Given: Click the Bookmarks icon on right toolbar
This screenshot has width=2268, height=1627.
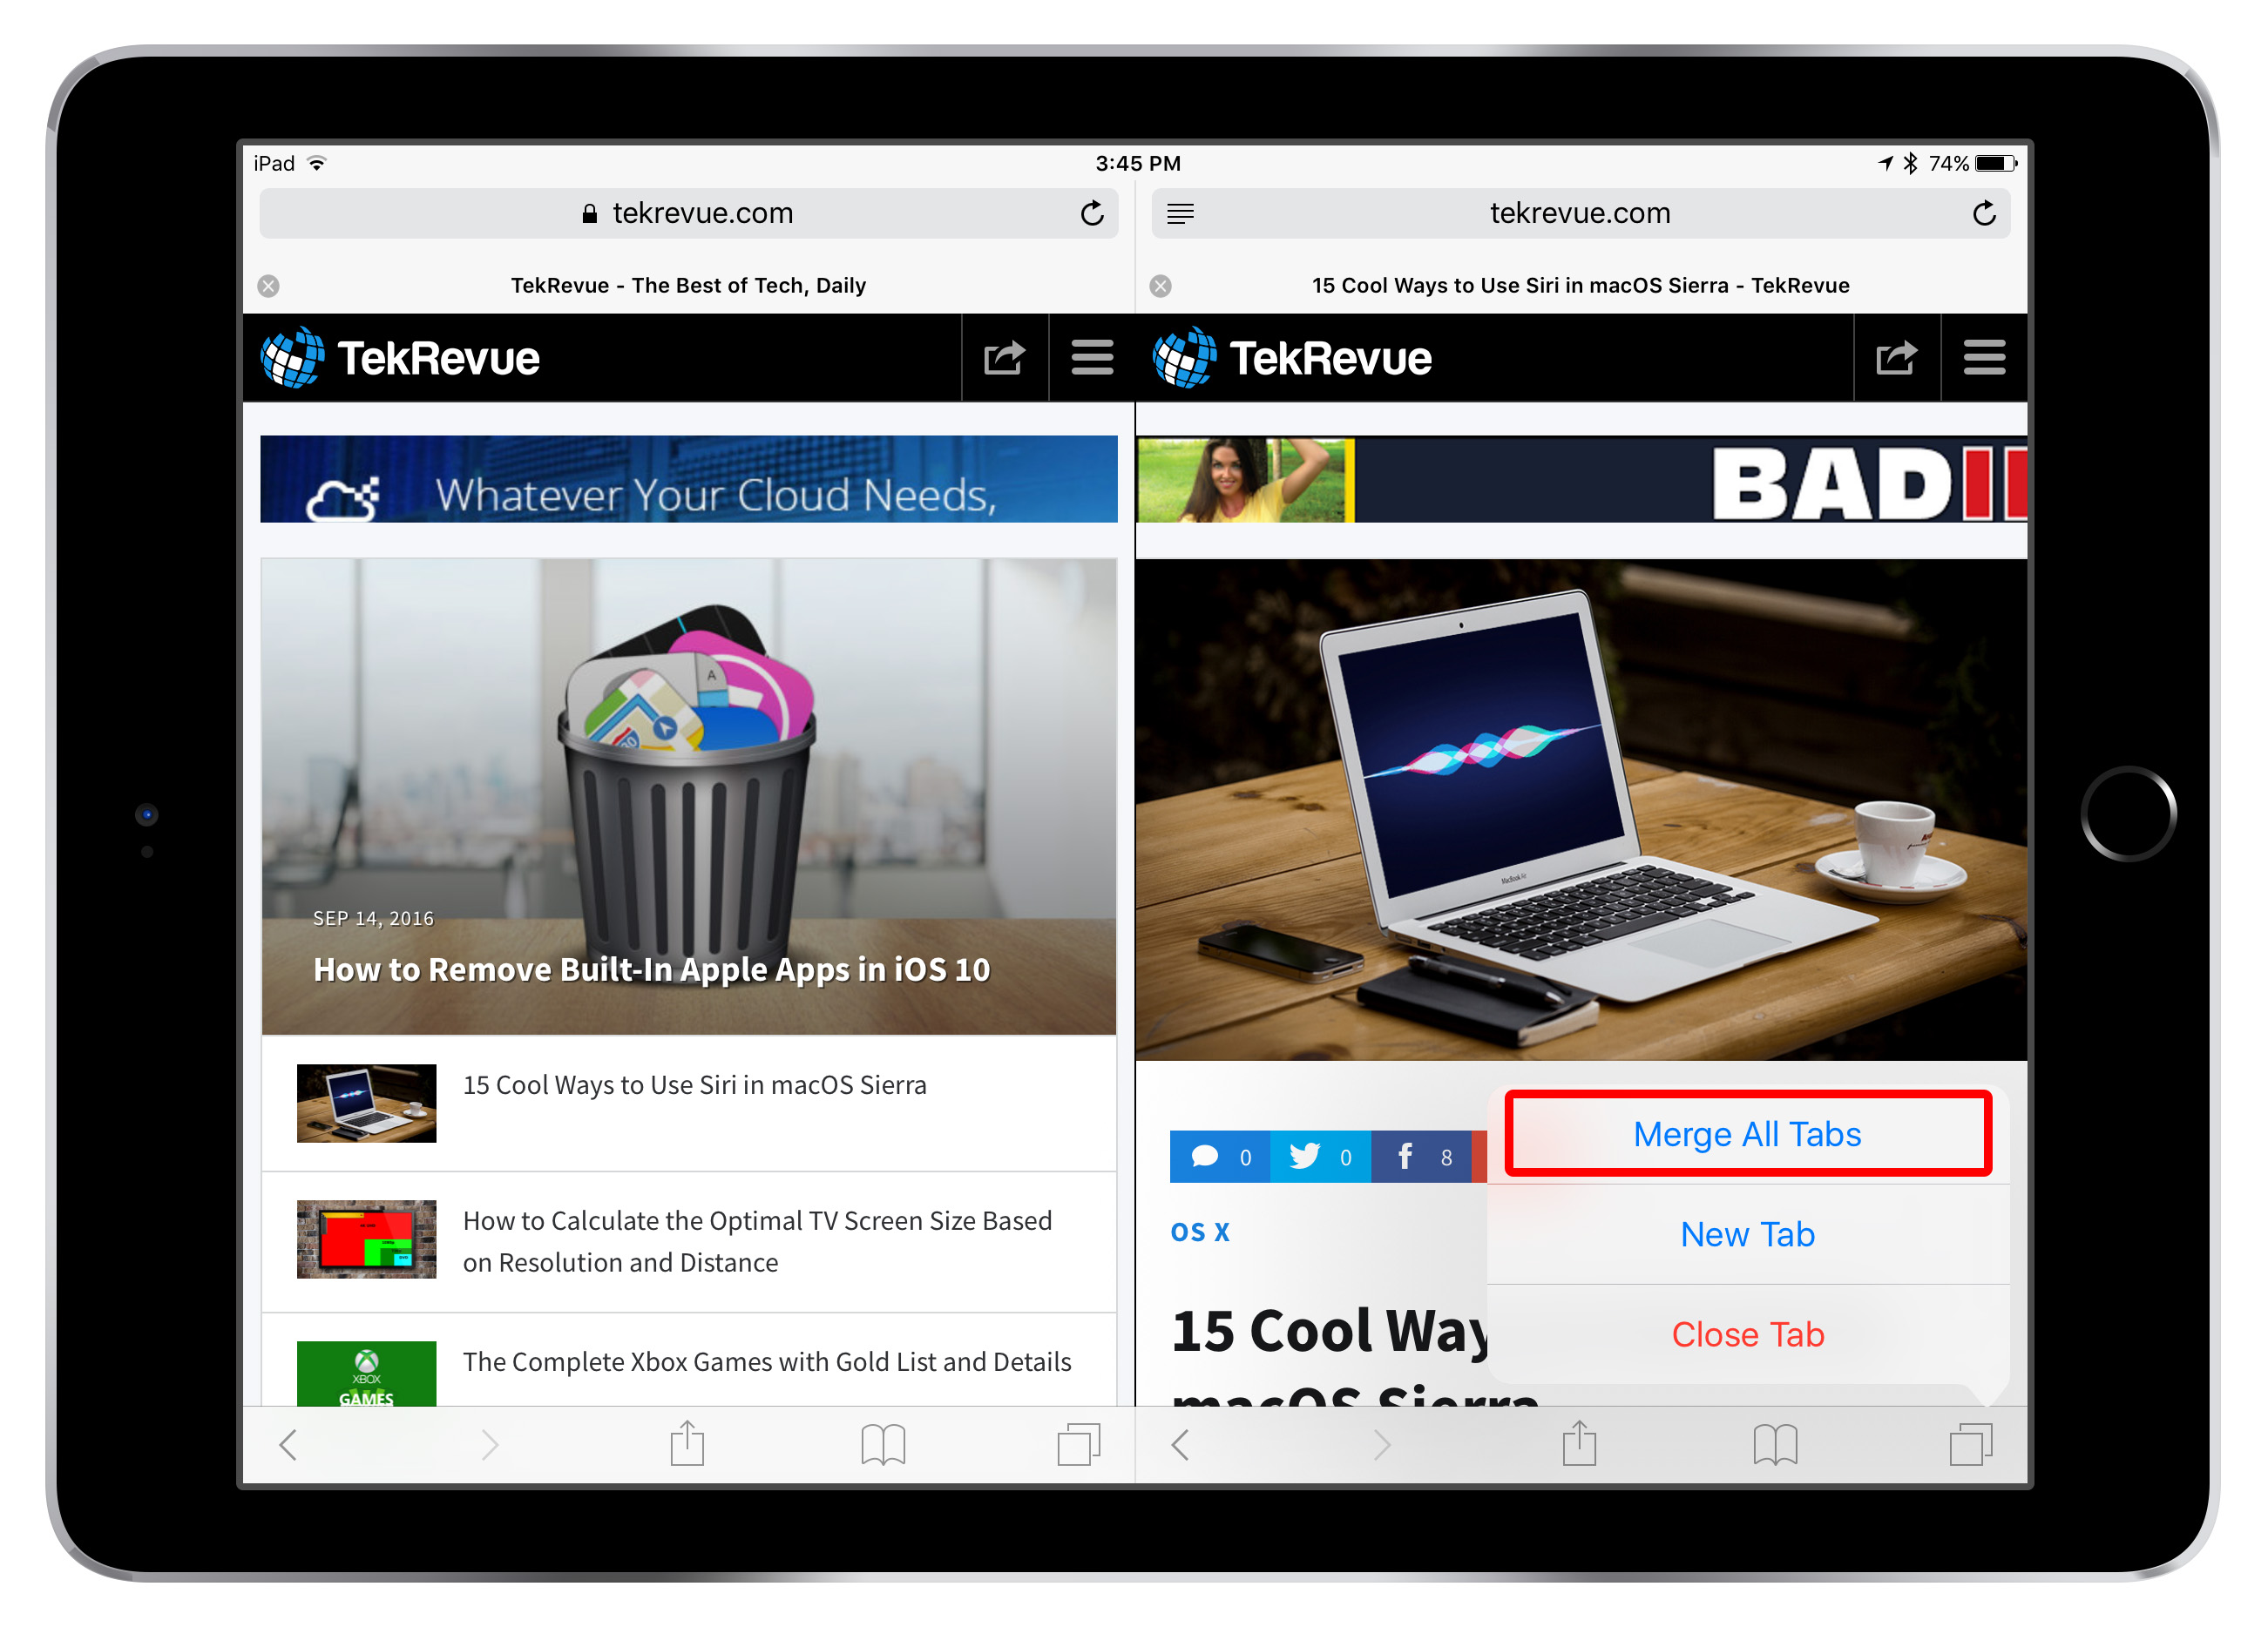Looking at the screenshot, I should tap(1773, 1465).
